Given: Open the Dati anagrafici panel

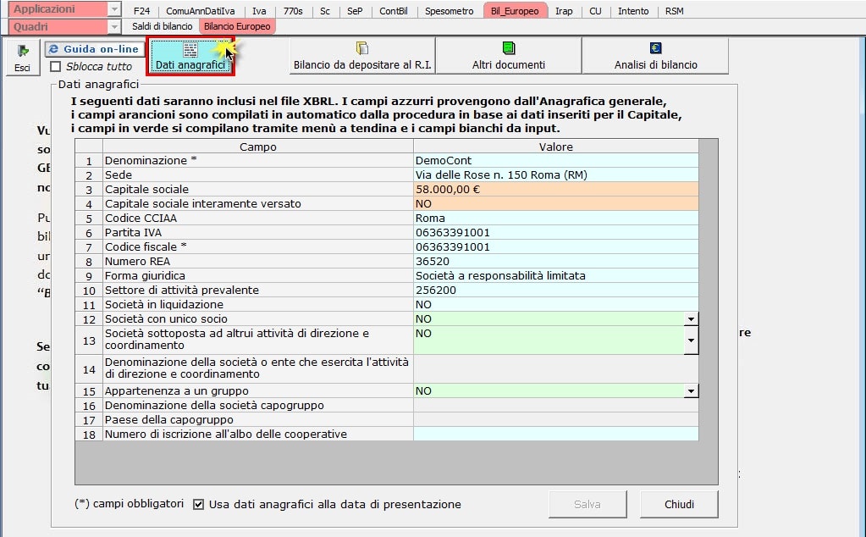Looking at the screenshot, I should click(190, 56).
